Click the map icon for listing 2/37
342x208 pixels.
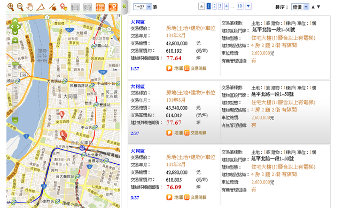[x=169, y=133]
